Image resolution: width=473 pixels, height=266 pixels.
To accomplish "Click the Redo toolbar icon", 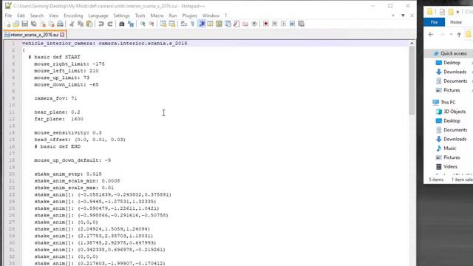I will pos(110,24).
